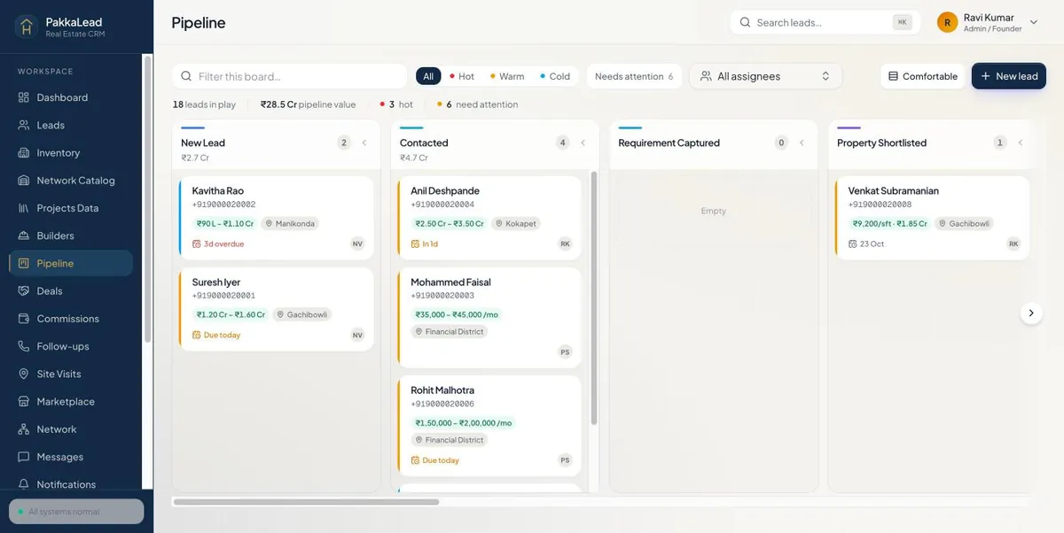Click the board's scroll-right arrow button
The height and width of the screenshot is (533, 1064).
click(x=1030, y=313)
